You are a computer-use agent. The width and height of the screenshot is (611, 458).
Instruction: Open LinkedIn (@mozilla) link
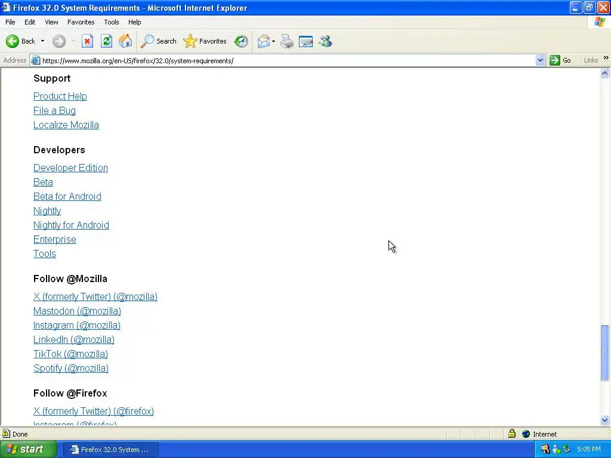[x=74, y=339]
